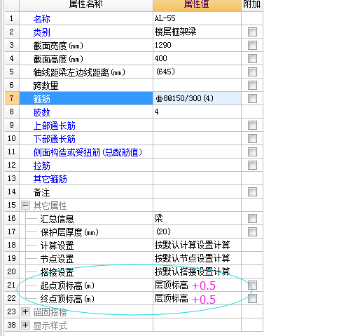The height and width of the screenshot is (336, 360).
Task: Select row number 1 header
Action: click(12, 18)
